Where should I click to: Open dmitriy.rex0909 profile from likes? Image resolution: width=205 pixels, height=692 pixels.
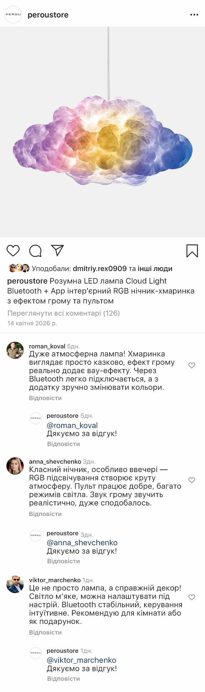pos(100,268)
